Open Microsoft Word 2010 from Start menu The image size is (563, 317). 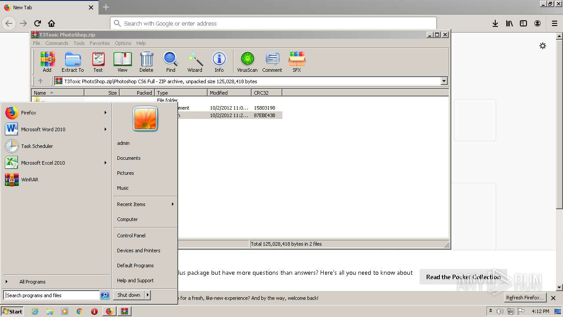click(55, 129)
